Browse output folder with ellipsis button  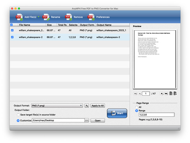87,120
